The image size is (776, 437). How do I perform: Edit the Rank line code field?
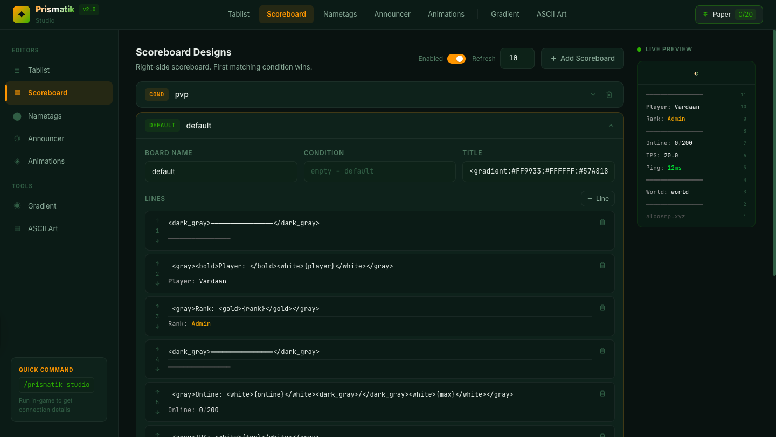[x=379, y=309]
